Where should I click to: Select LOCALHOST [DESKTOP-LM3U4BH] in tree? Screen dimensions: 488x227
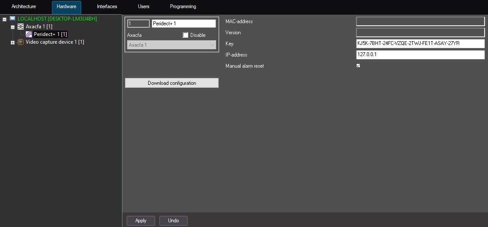(x=57, y=19)
